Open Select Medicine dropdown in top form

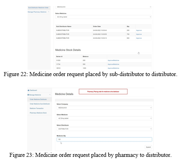[103, 17]
